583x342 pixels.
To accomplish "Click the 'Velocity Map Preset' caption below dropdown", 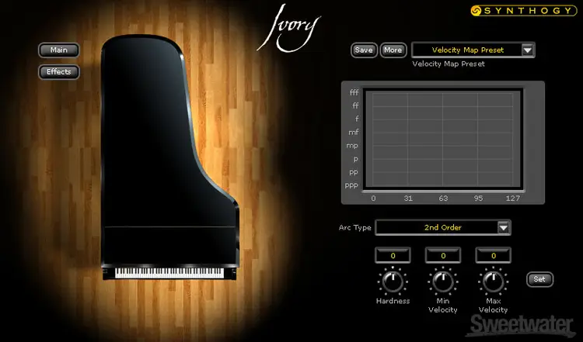I will tap(449, 64).
